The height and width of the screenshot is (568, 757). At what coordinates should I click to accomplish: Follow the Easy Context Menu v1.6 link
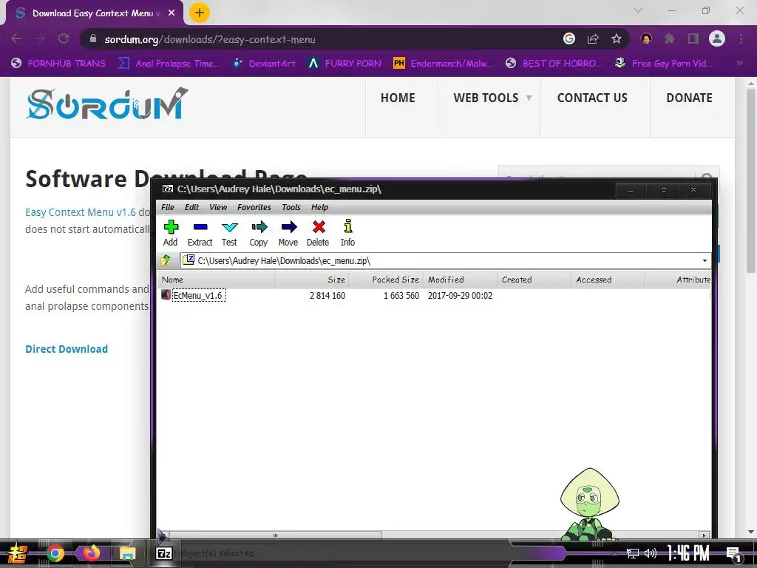click(x=81, y=212)
